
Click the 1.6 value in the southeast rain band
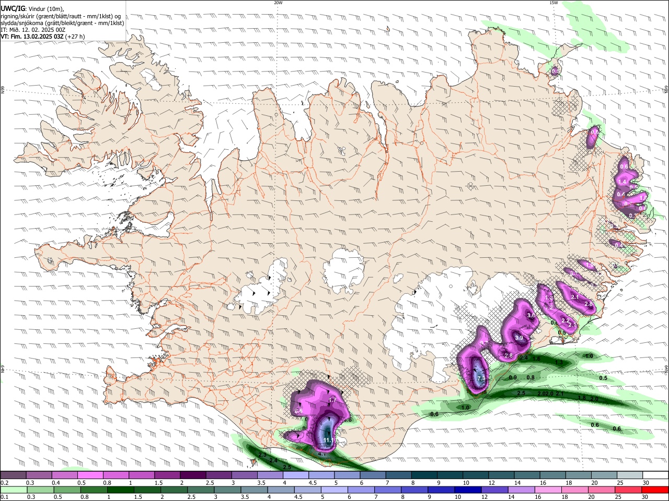(536, 359)
